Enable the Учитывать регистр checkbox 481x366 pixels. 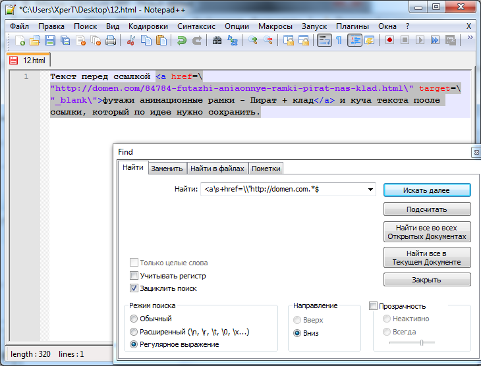(134, 276)
